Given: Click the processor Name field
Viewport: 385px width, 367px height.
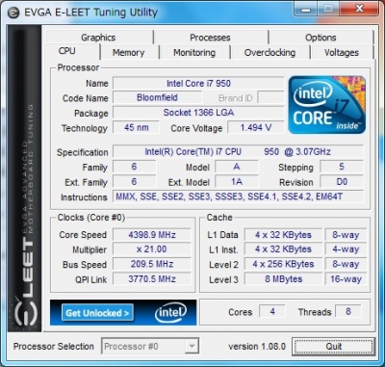Looking at the screenshot, I should pos(198,84).
